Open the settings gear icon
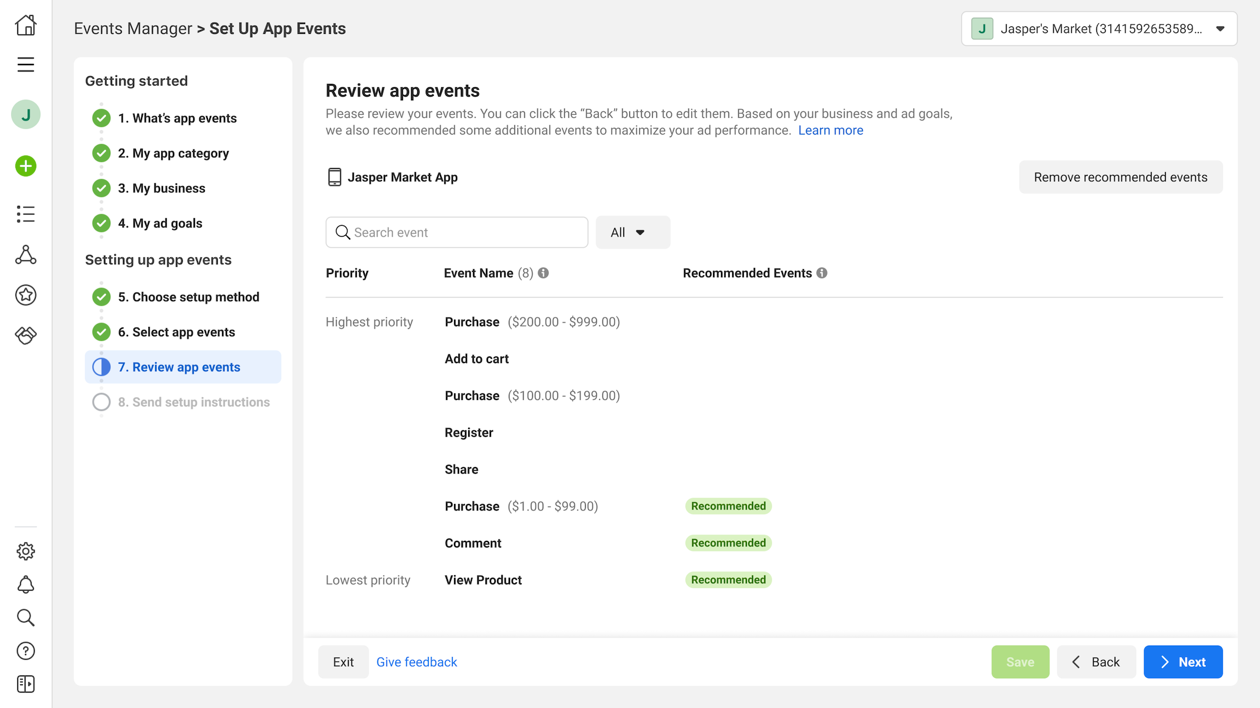The width and height of the screenshot is (1260, 708). click(x=26, y=551)
